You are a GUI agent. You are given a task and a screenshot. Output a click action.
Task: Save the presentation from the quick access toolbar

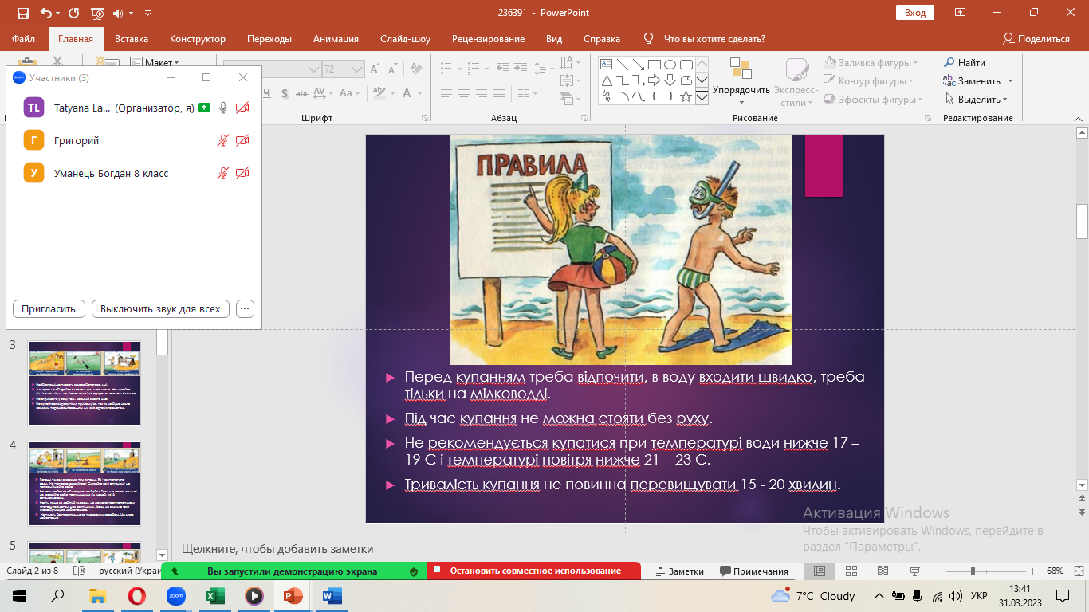pyautogui.click(x=22, y=13)
